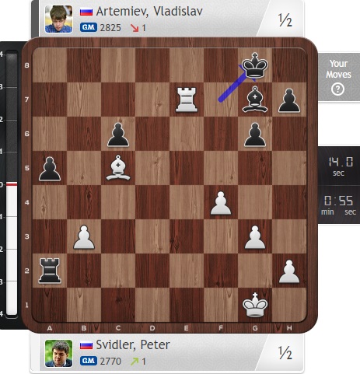
Task: Select the white king on g1
Action: point(255,305)
